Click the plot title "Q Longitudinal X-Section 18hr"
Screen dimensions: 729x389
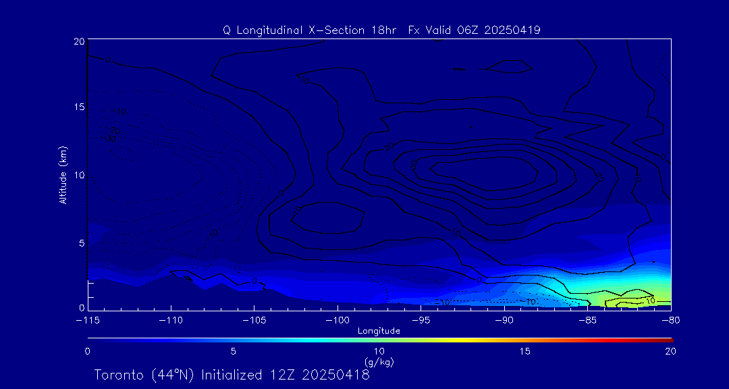pyautogui.click(x=310, y=30)
